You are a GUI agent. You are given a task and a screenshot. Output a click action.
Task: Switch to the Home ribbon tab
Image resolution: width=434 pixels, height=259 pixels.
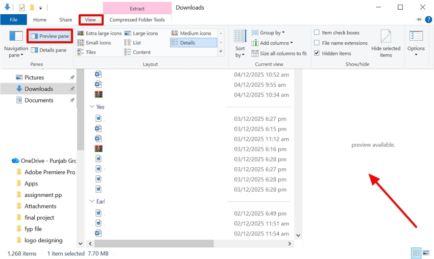(40, 19)
